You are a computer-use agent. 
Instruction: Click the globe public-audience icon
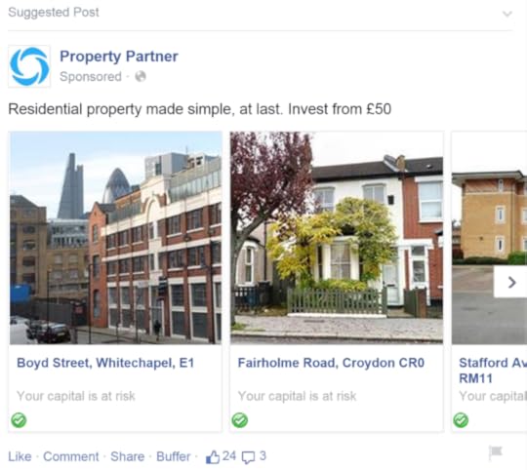[x=141, y=76]
